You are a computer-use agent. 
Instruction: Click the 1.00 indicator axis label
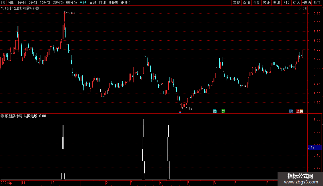pyautogui.click(x=317, y=119)
